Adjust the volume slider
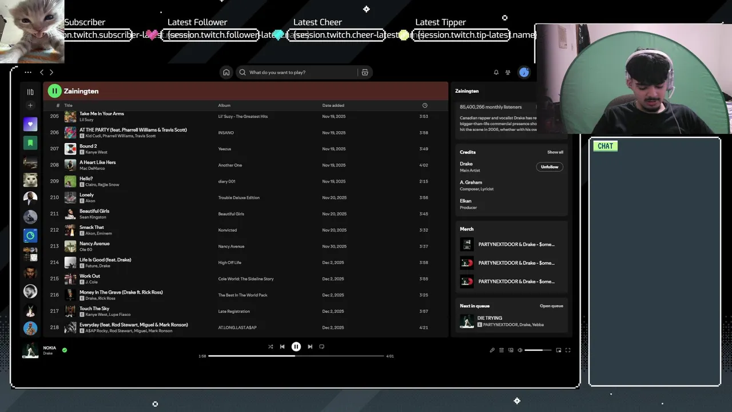The width and height of the screenshot is (732, 412). pyautogui.click(x=538, y=350)
